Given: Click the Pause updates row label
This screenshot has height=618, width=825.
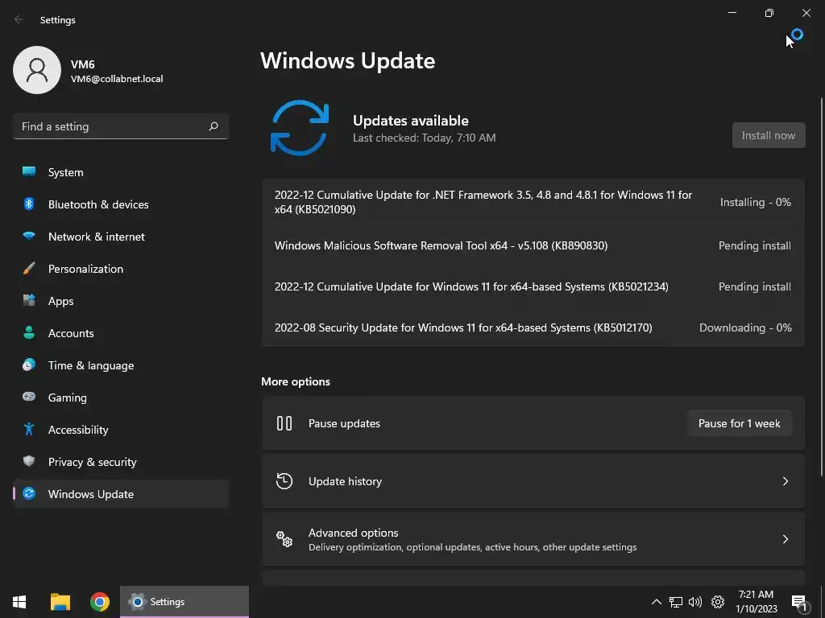Looking at the screenshot, I should point(344,423).
